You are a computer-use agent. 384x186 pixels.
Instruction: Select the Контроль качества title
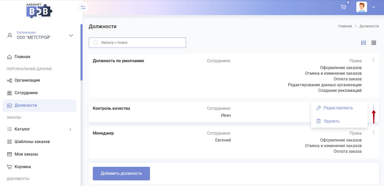(112, 108)
